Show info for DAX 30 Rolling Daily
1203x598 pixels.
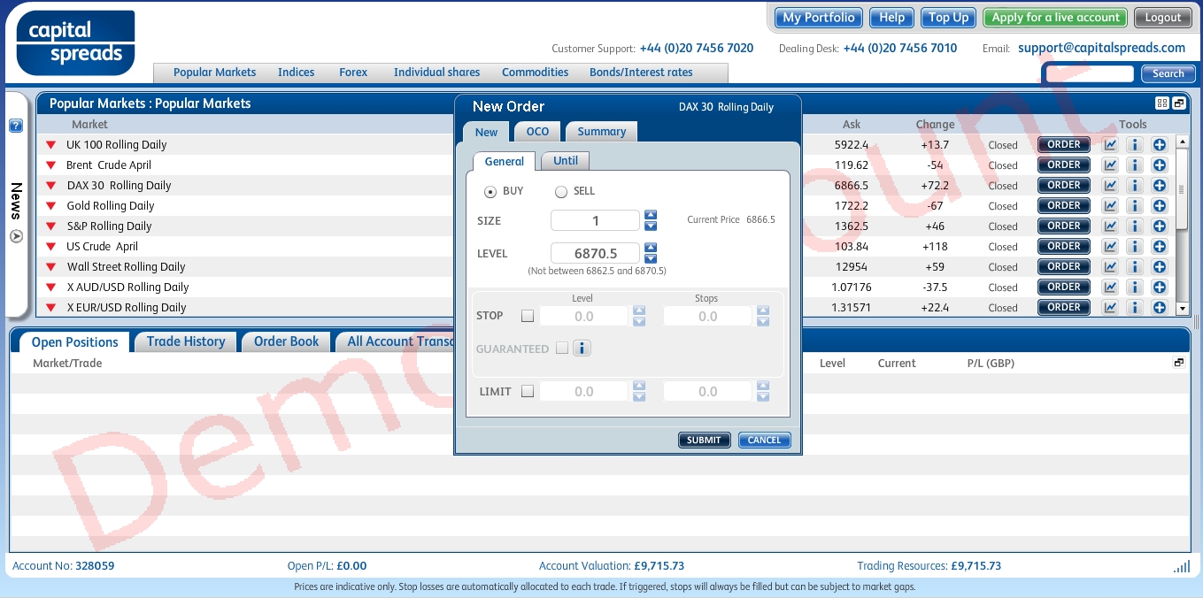click(x=1134, y=185)
